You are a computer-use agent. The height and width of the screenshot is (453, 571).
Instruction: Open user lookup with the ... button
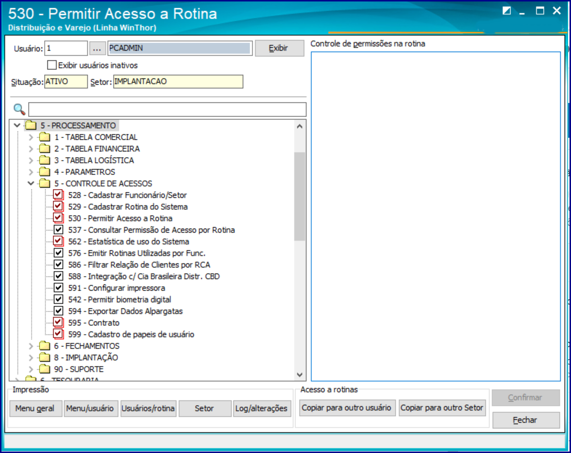97,48
